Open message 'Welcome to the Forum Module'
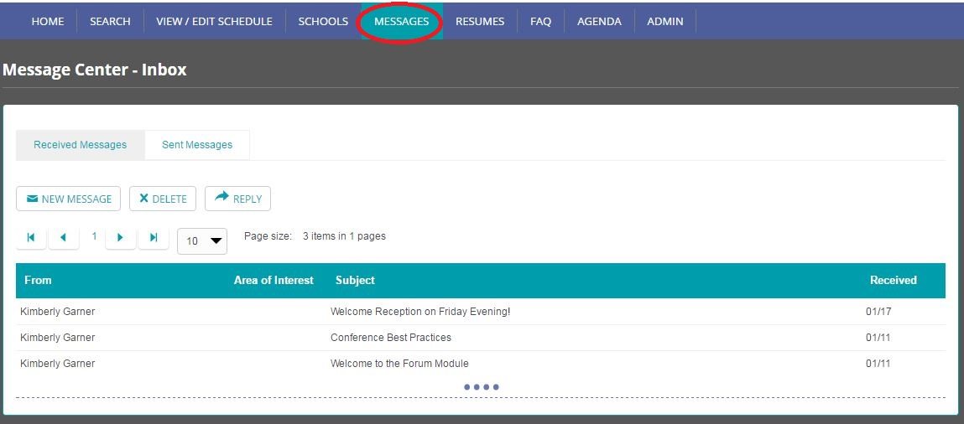Viewport: 964px width, 424px height. tap(399, 364)
